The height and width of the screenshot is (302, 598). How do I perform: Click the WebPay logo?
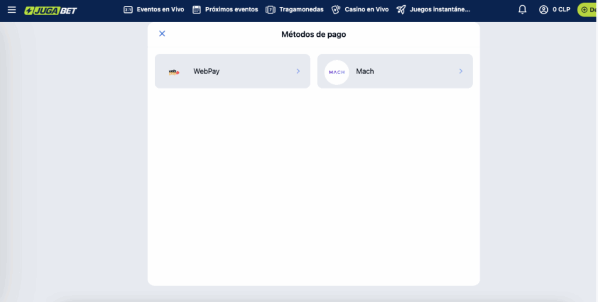click(173, 72)
